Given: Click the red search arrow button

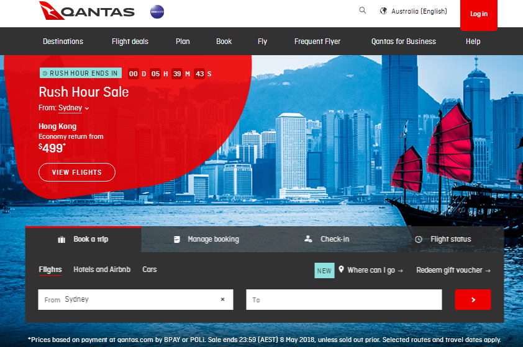Looking at the screenshot, I should [x=473, y=299].
